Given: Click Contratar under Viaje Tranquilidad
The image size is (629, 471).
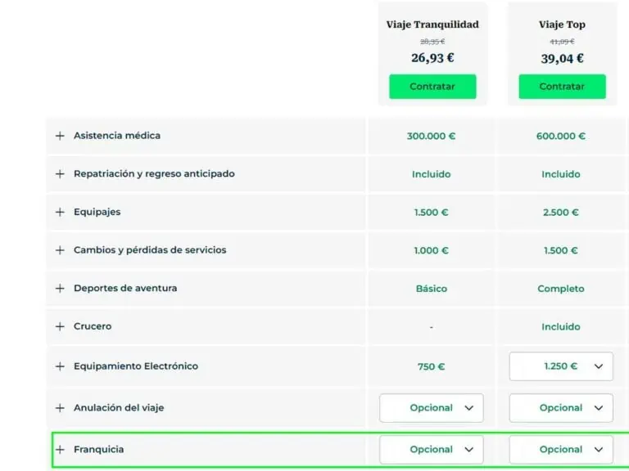Looking at the screenshot, I should [432, 87].
